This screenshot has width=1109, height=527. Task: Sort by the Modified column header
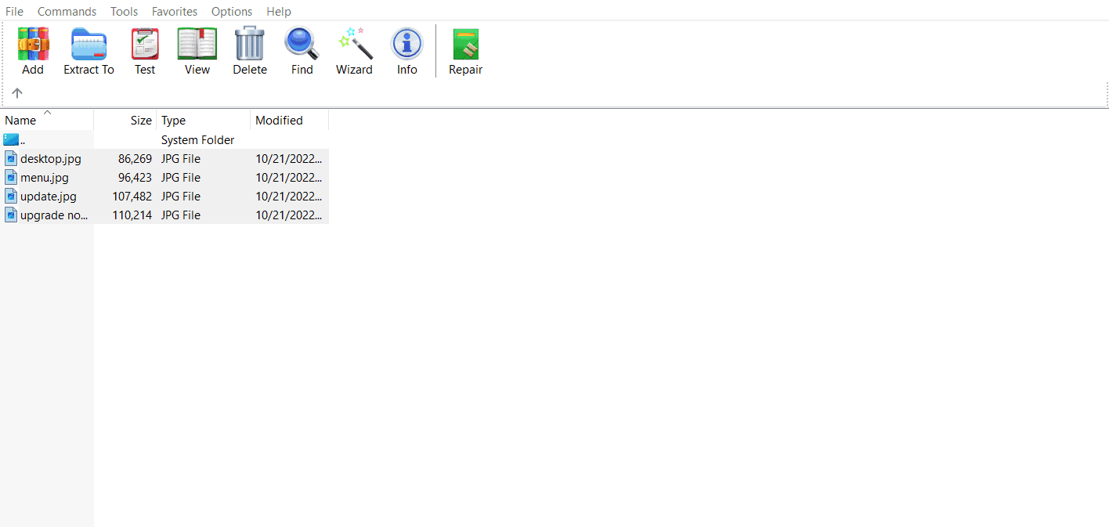pyautogui.click(x=290, y=121)
